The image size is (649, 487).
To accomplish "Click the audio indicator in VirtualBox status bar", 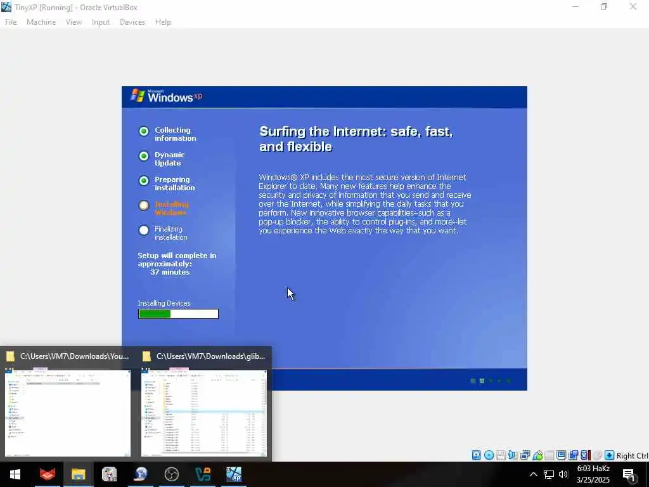I will click(513, 455).
